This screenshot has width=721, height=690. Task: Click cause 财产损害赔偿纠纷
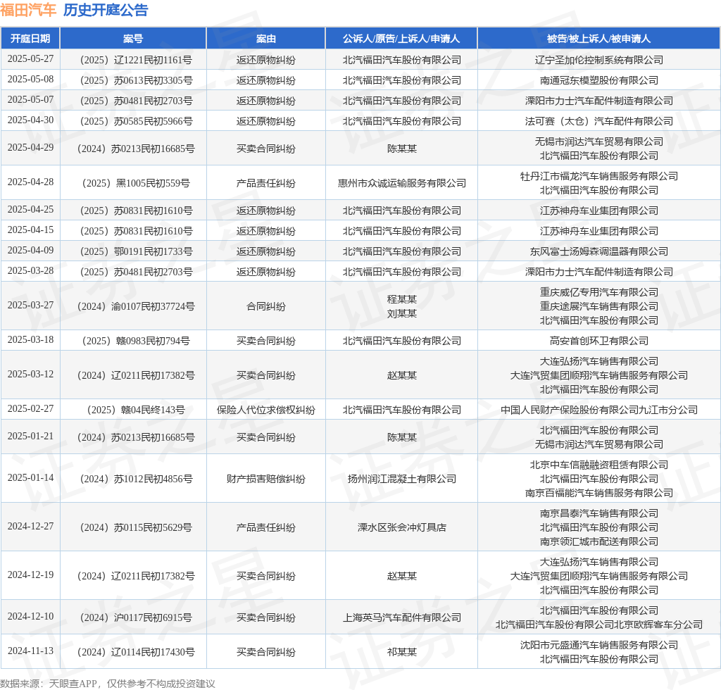265,479
